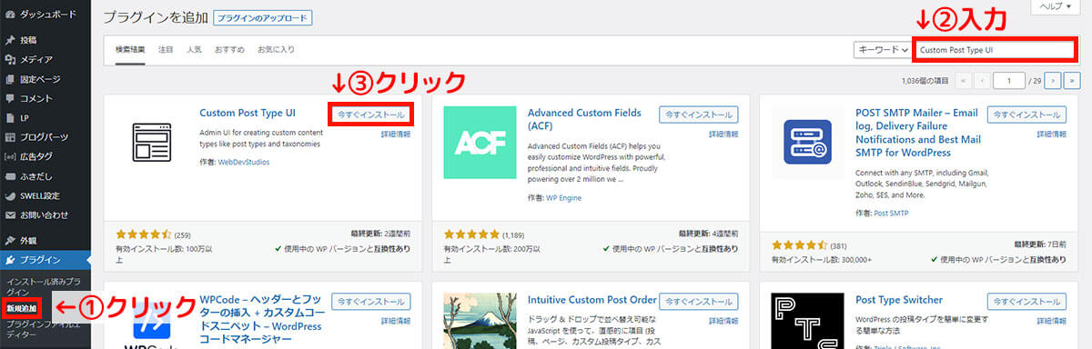Open 詳細情報 for Custom Post Type UI
The image size is (1092, 349).
[x=395, y=135]
